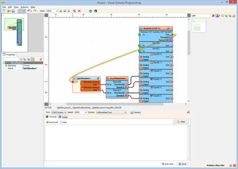Select the DualMotorDriver1 component header
Viewport: 238px width, 169px height.
(117, 78)
